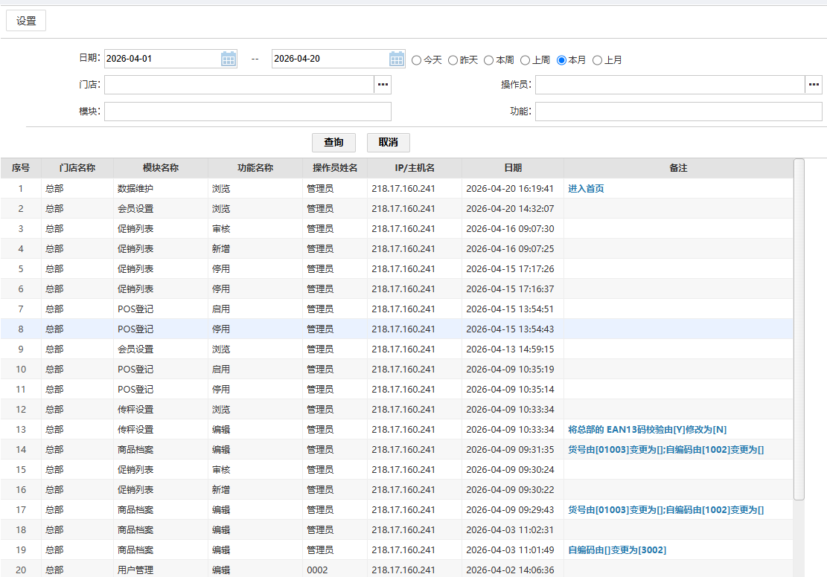Click the 模块 module input field
This screenshot has height=577, width=827.
[x=247, y=112]
